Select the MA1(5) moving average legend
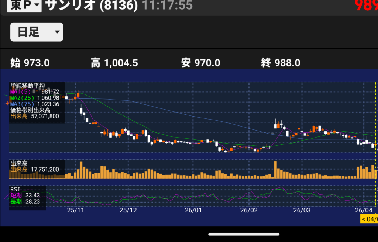This screenshot has height=242, width=378. click(34, 91)
